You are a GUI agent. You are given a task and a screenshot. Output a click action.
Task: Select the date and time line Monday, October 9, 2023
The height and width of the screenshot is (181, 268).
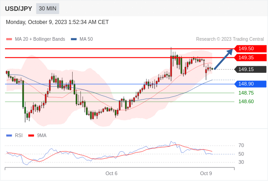coord(57,22)
